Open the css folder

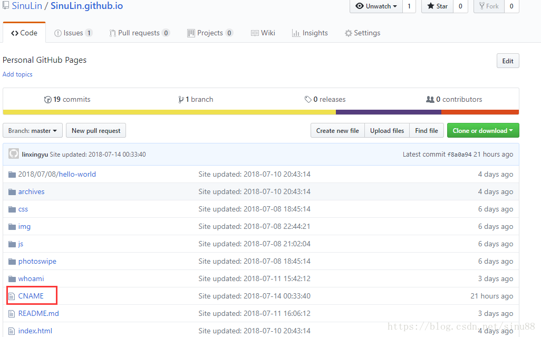tap(23, 209)
